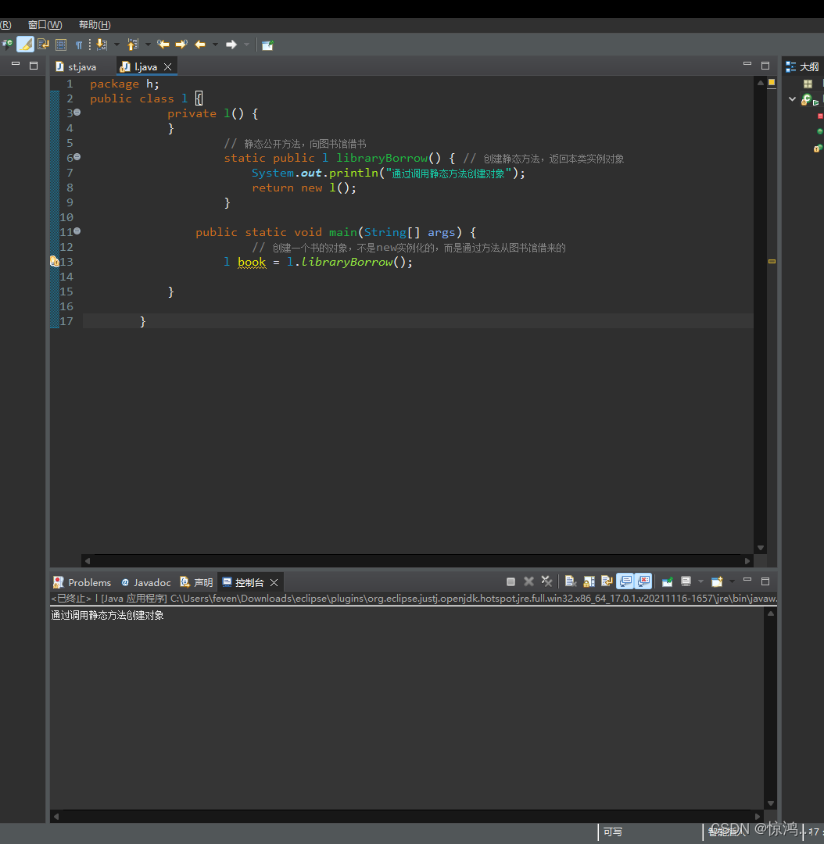
Task: Click the Scroll Lock console icon
Action: [589, 581]
